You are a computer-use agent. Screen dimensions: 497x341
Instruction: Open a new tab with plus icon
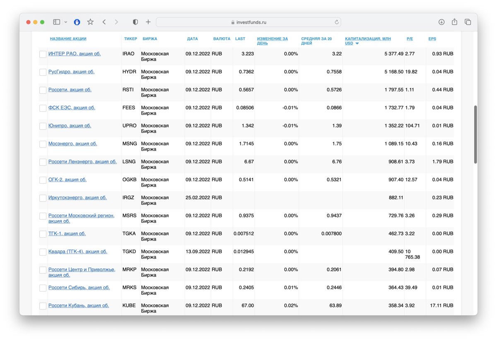coord(148,22)
